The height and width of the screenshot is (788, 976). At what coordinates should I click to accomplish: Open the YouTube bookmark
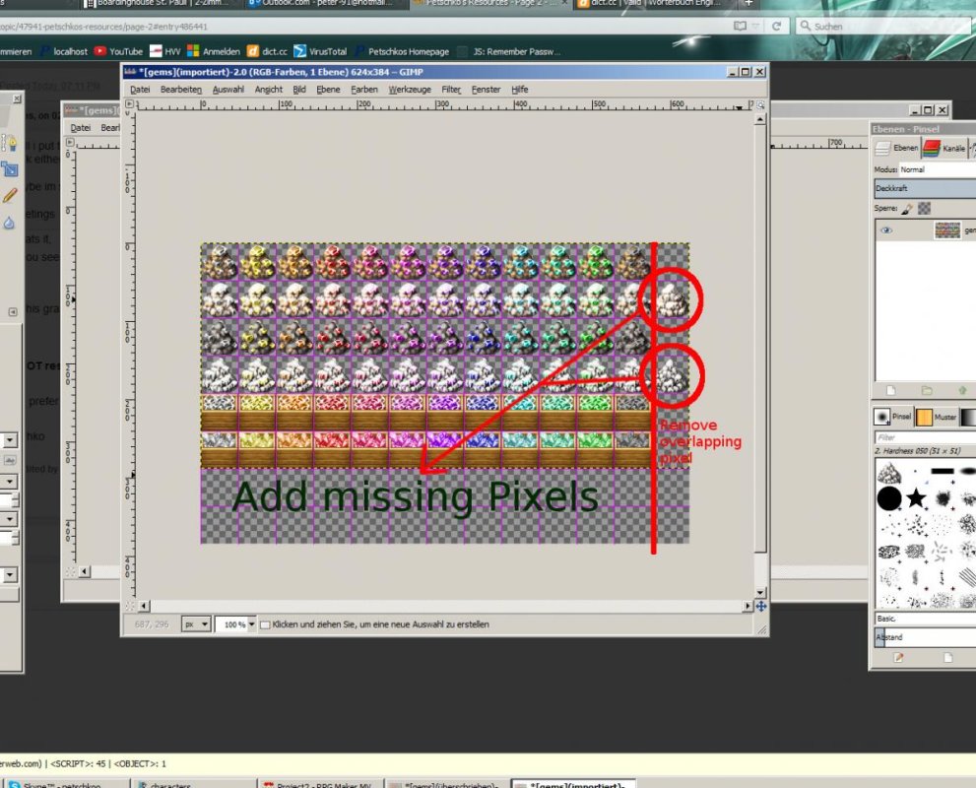118,51
